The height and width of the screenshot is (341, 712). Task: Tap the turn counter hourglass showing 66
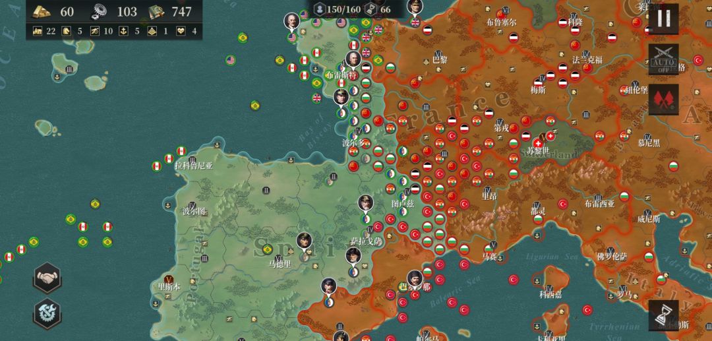(x=370, y=9)
